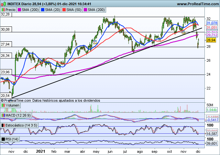The width and height of the screenshot is (220, 155).
Task: Click the magenta 29,712 SMA value tag
Action: (212, 35)
